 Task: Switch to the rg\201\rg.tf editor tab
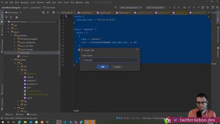coord(105,12)
